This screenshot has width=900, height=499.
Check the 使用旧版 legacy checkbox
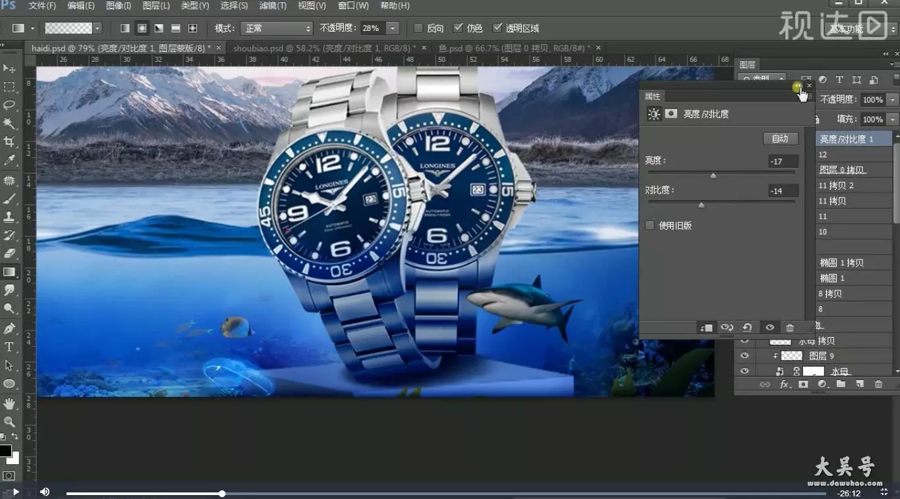coord(650,226)
